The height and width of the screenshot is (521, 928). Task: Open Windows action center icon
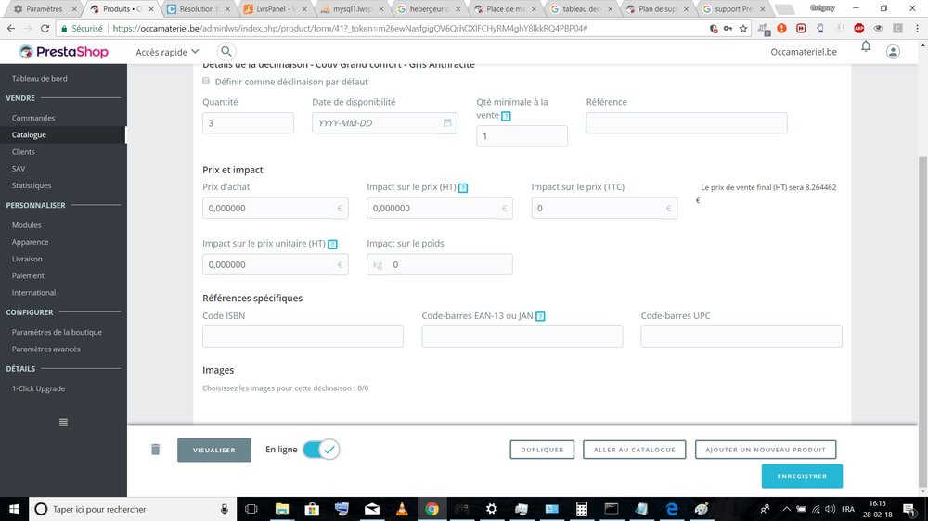click(909, 509)
